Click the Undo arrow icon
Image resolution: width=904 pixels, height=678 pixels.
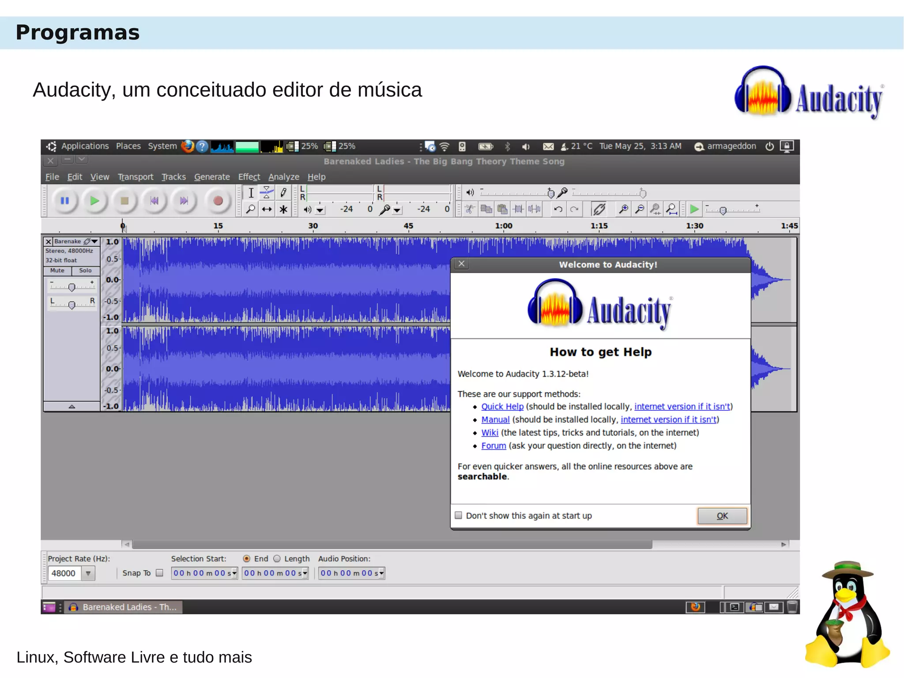pos(558,209)
